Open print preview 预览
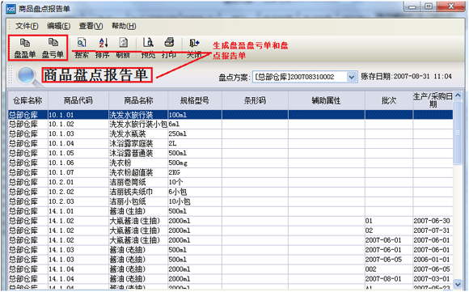 (x=148, y=48)
